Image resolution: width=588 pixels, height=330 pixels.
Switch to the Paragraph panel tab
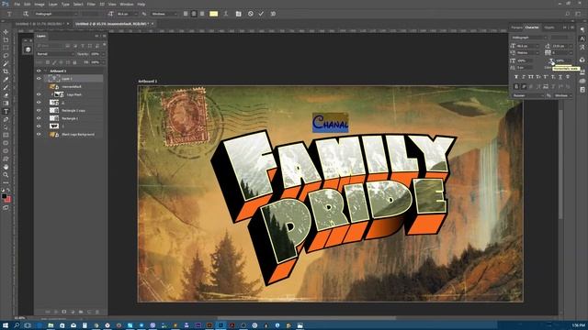point(516,27)
